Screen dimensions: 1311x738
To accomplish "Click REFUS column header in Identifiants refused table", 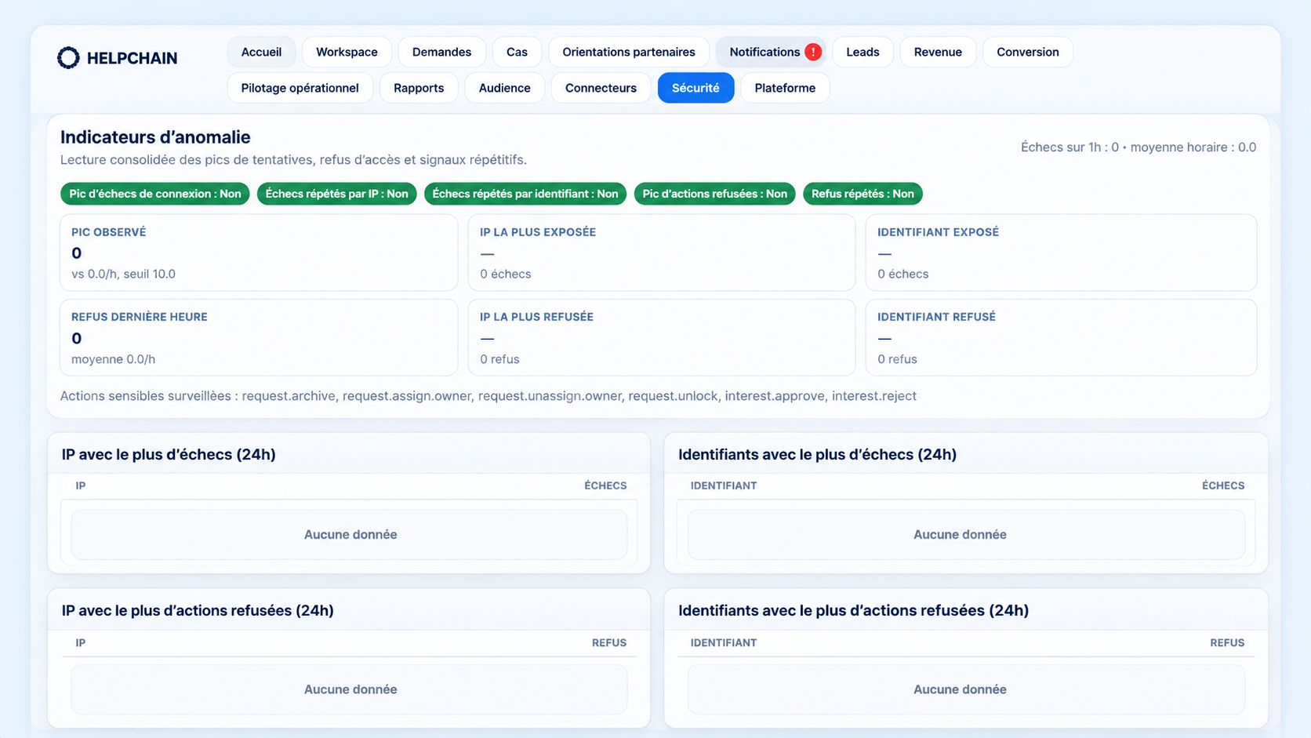I will (x=1227, y=642).
